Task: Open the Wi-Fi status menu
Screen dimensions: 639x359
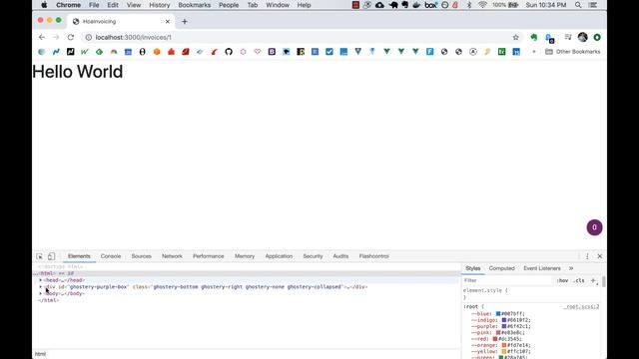Action: (482, 5)
